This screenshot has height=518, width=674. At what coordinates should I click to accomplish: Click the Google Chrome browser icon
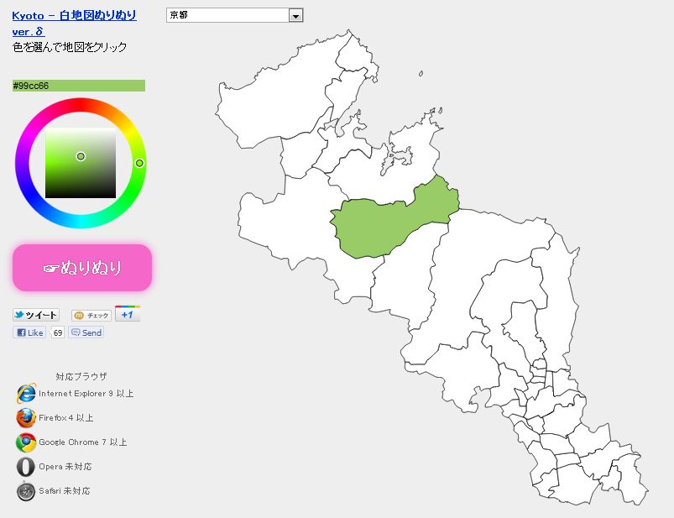click(26, 442)
